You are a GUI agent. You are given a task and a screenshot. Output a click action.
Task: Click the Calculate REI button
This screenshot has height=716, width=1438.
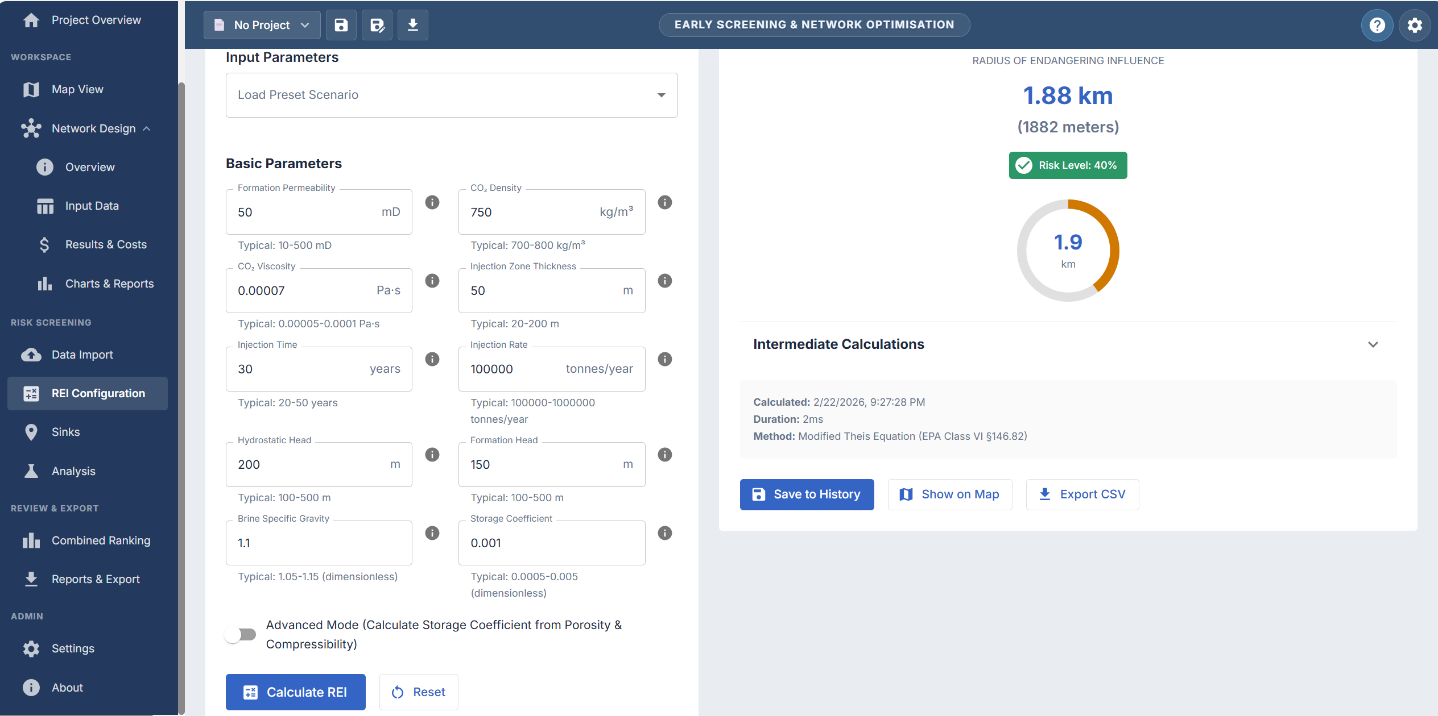(x=295, y=692)
